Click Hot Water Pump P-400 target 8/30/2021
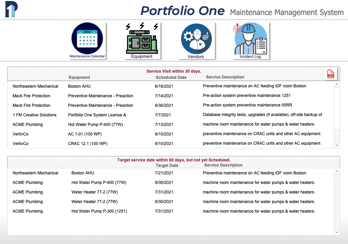Image resolution: width=348 pixels, height=244 pixels. (99, 183)
